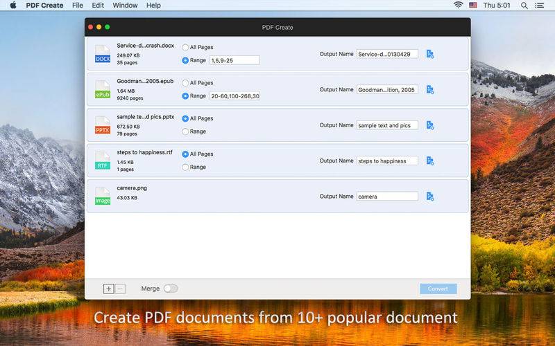Open Notification Center list icon

tap(539, 6)
